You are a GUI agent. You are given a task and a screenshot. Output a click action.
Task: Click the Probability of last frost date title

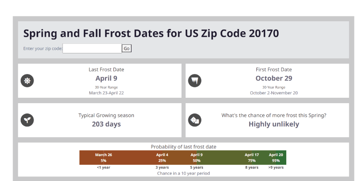(x=183, y=147)
